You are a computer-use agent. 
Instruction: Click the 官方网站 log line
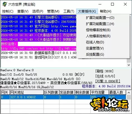(x=39, y=26)
